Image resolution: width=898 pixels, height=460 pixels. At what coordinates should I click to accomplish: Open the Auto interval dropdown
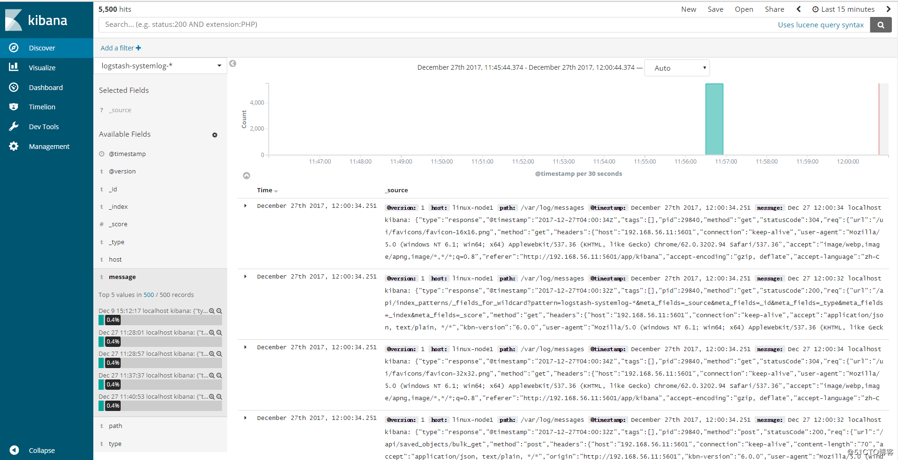pos(677,67)
